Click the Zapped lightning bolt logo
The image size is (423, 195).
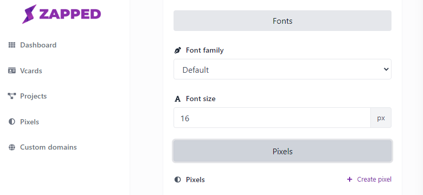click(x=29, y=14)
